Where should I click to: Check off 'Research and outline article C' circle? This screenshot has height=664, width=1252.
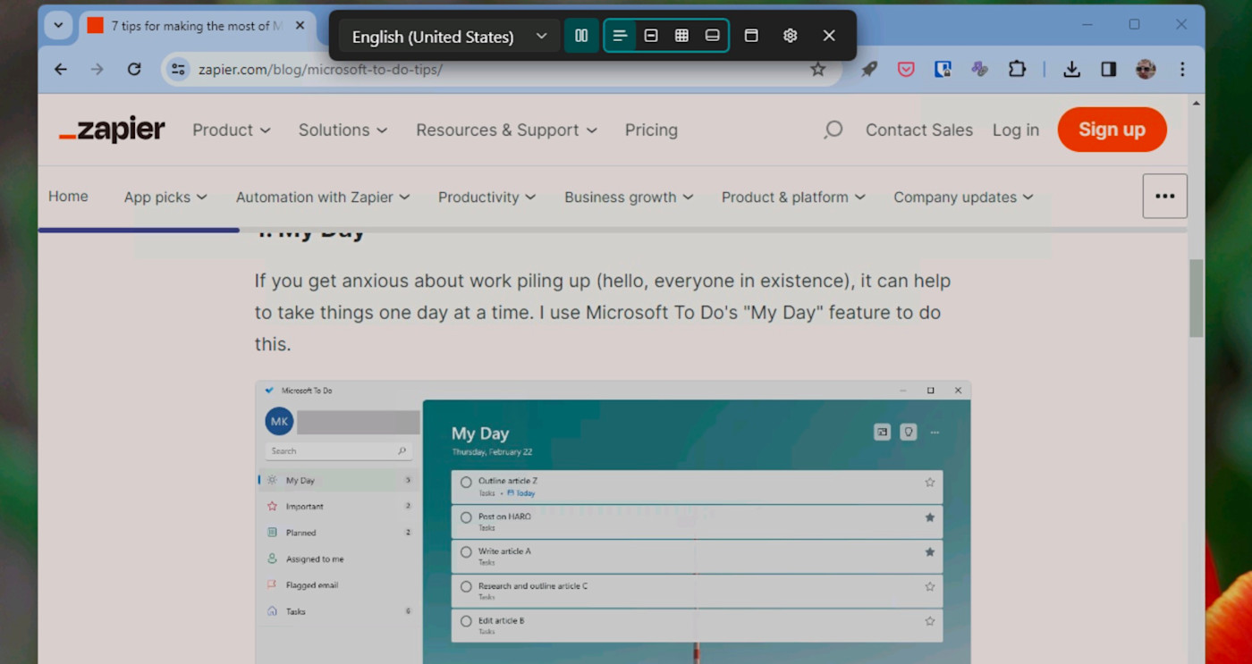tap(466, 587)
